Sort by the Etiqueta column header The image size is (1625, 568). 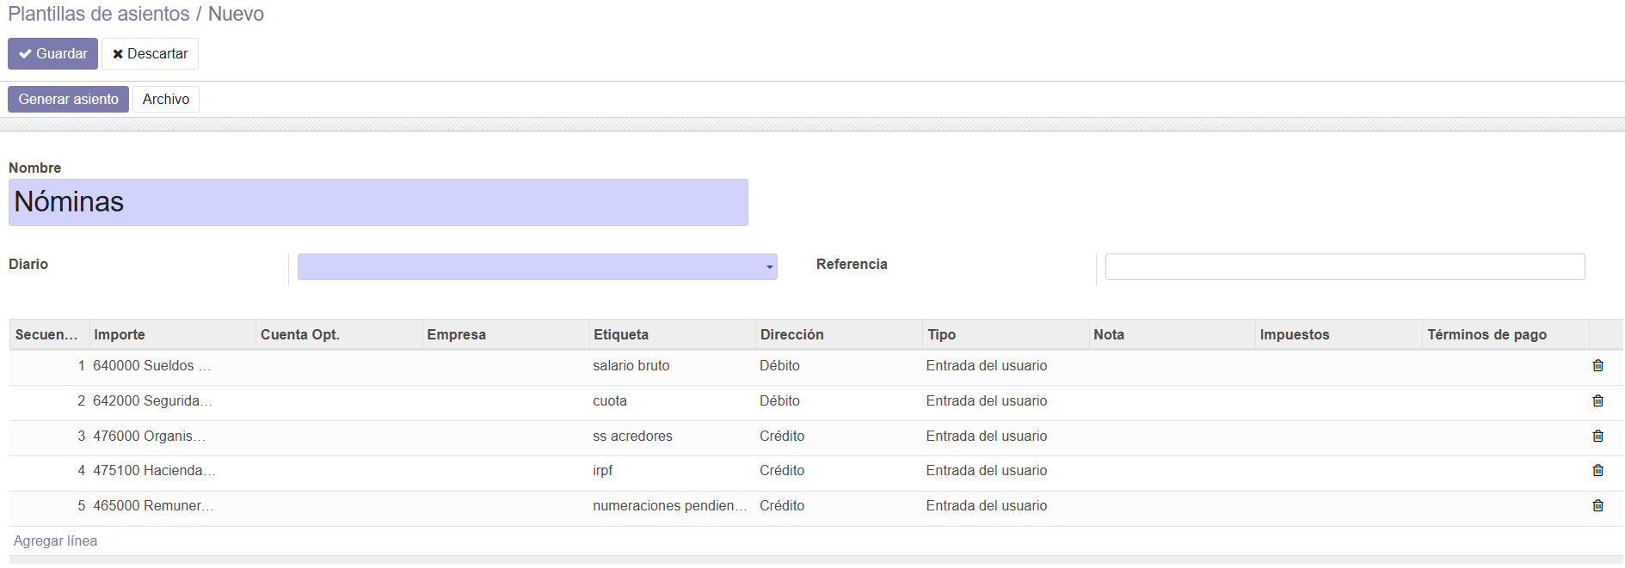click(621, 335)
